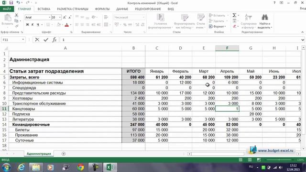Open Буфер обмена dialog launcher

[x=22, y=32]
